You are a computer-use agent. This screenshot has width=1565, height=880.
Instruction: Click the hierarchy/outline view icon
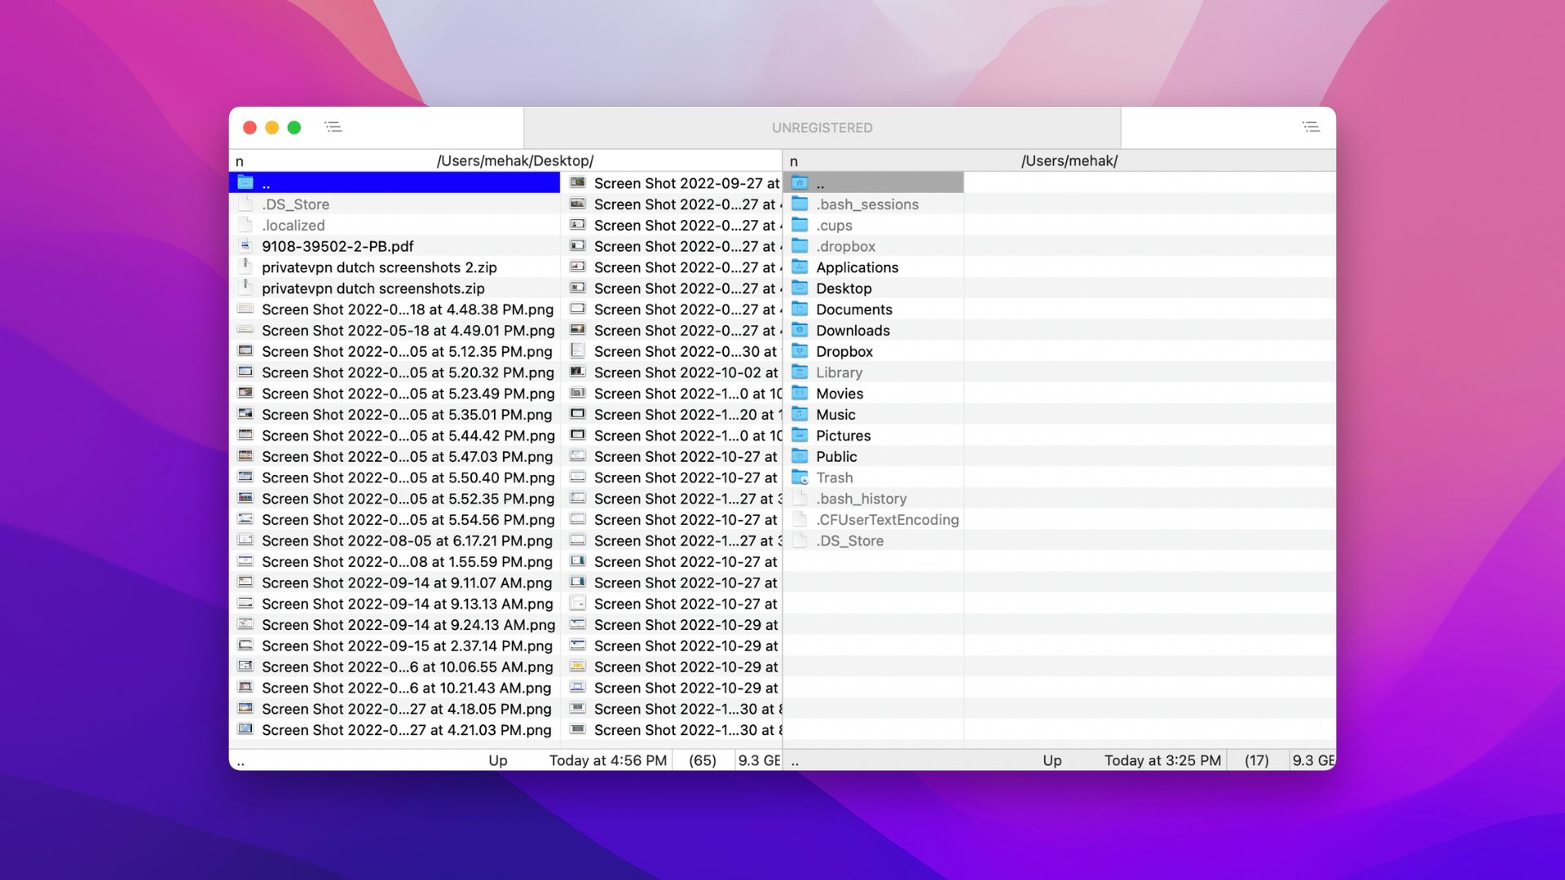(332, 125)
